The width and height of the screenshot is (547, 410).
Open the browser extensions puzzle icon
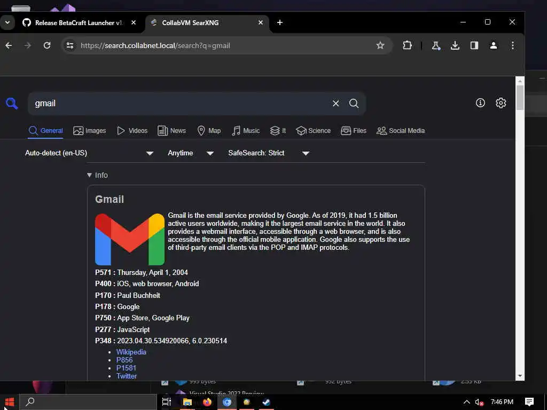[x=407, y=45]
